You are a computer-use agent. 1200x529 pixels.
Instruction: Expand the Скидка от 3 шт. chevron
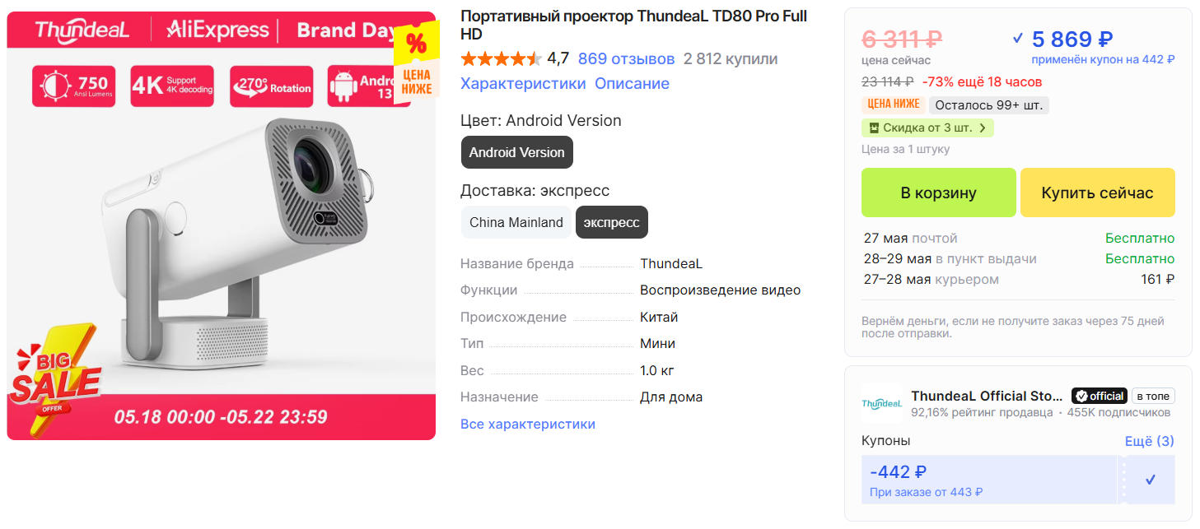pos(983,128)
